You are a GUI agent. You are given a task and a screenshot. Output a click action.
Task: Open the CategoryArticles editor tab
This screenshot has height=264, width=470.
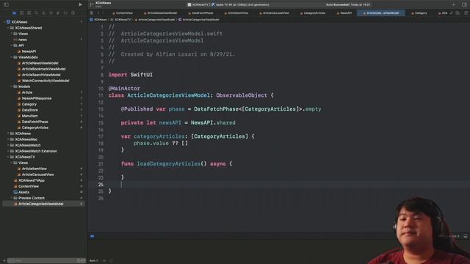pos(313,13)
